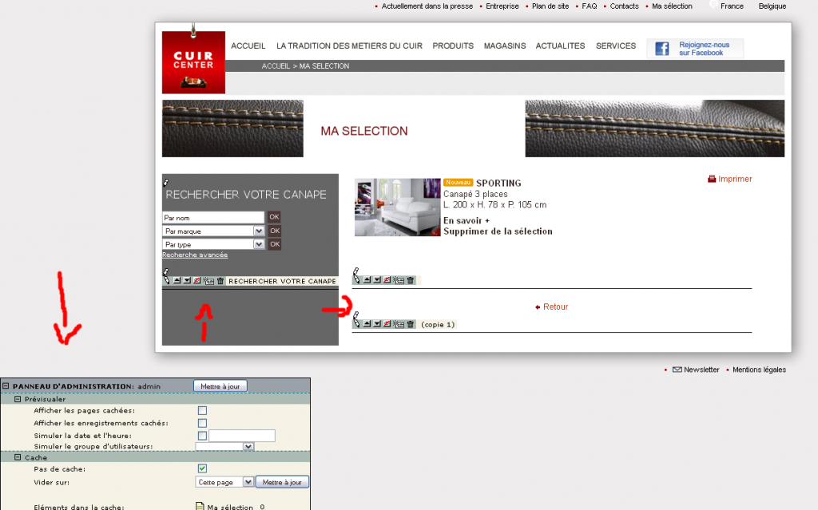Click Supprimer de la sélection link
Screen dimensions: 818x510
point(498,231)
